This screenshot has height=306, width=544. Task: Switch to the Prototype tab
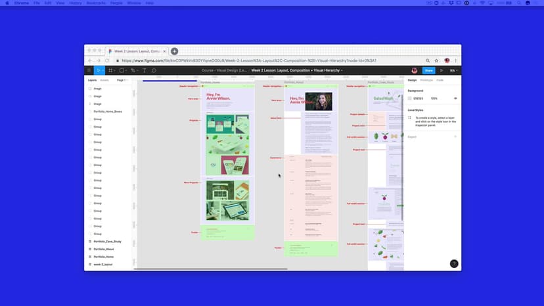(x=426, y=80)
